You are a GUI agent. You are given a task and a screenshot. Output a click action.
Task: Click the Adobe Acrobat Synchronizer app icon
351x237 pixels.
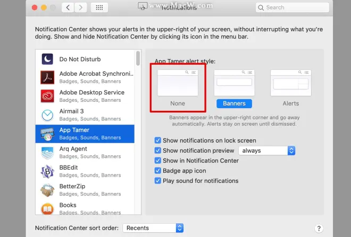(47, 77)
